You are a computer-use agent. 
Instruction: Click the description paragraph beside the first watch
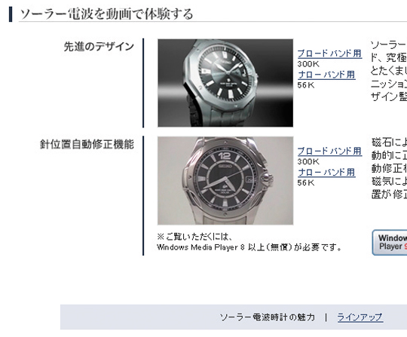pos(389,71)
